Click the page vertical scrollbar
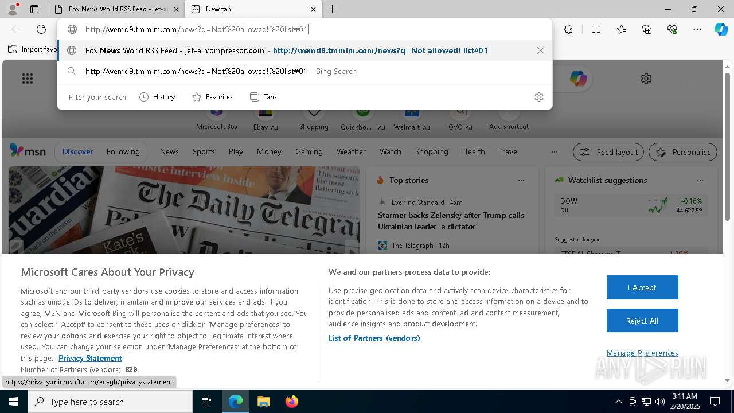 coord(727,146)
